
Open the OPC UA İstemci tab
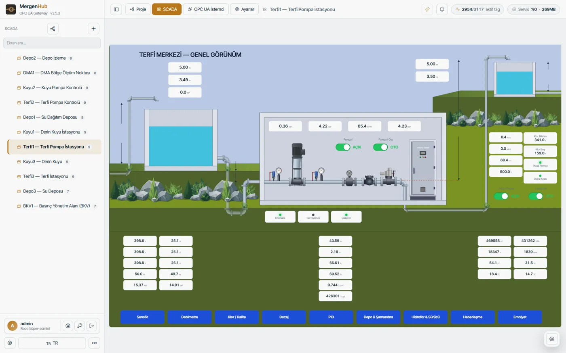(x=206, y=9)
